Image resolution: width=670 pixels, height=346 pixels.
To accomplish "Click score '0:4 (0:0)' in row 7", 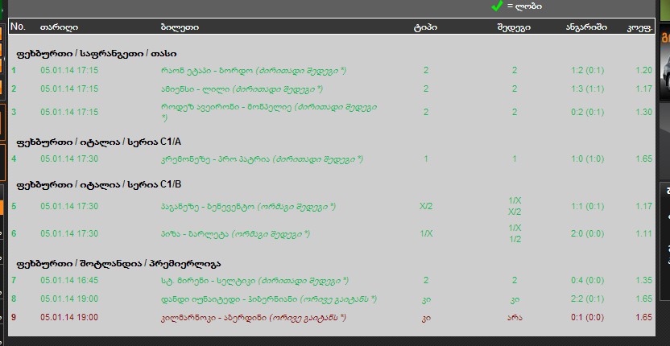I will (588, 281).
